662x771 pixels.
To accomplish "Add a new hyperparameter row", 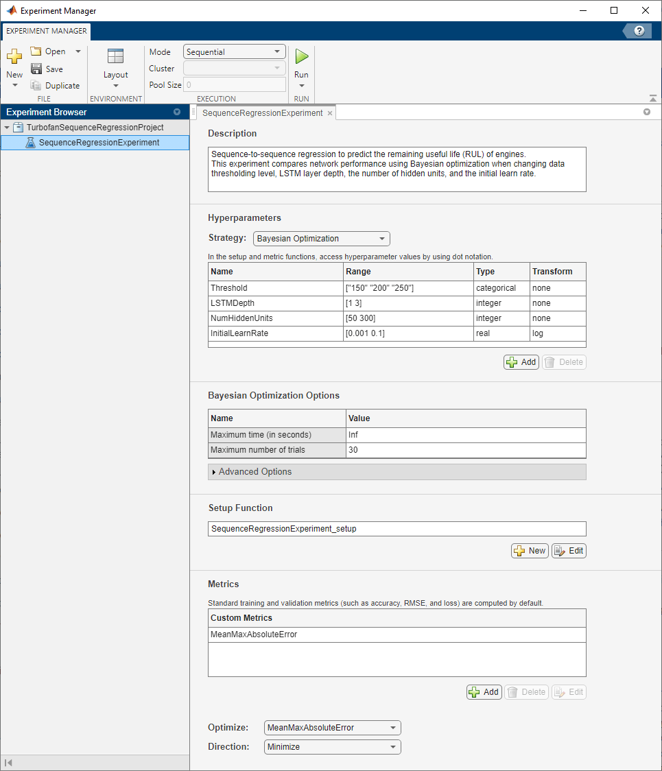I will click(521, 362).
